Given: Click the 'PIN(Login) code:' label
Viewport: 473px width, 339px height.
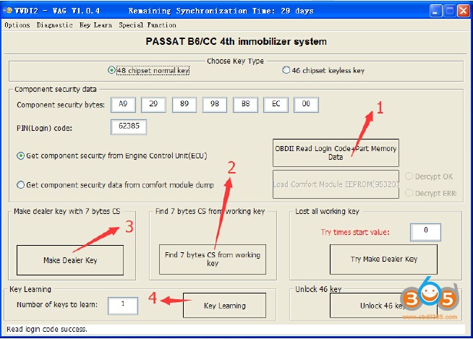Looking at the screenshot, I should pyautogui.click(x=44, y=128).
